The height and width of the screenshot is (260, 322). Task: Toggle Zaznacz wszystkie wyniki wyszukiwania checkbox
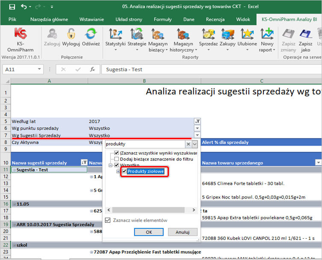[x=116, y=153]
